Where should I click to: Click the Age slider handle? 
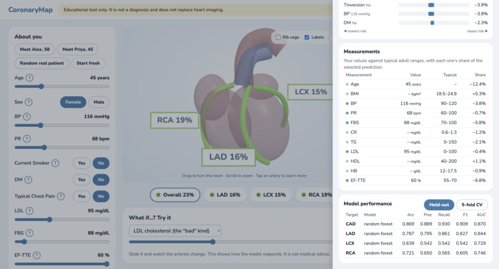41,87
